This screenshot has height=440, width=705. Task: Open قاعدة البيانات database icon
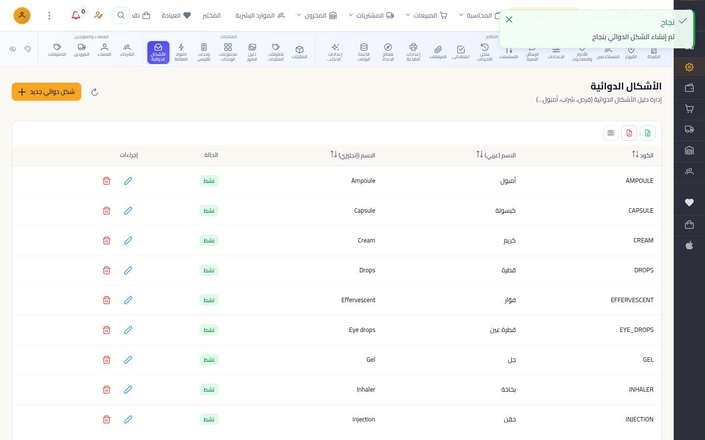point(364,52)
